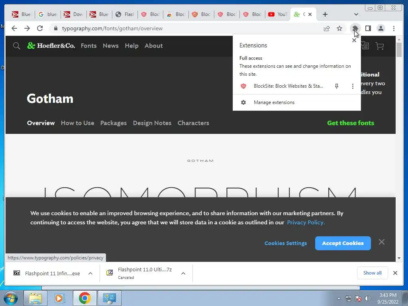The width and height of the screenshot is (408, 306).
Task: Switch to the Packages tab
Action: [114, 123]
